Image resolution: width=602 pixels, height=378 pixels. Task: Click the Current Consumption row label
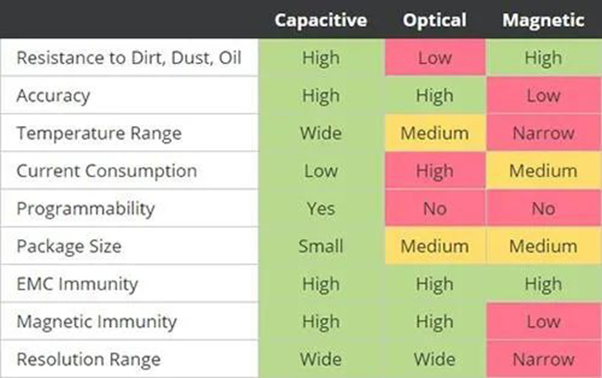click(x=106, y=171)
